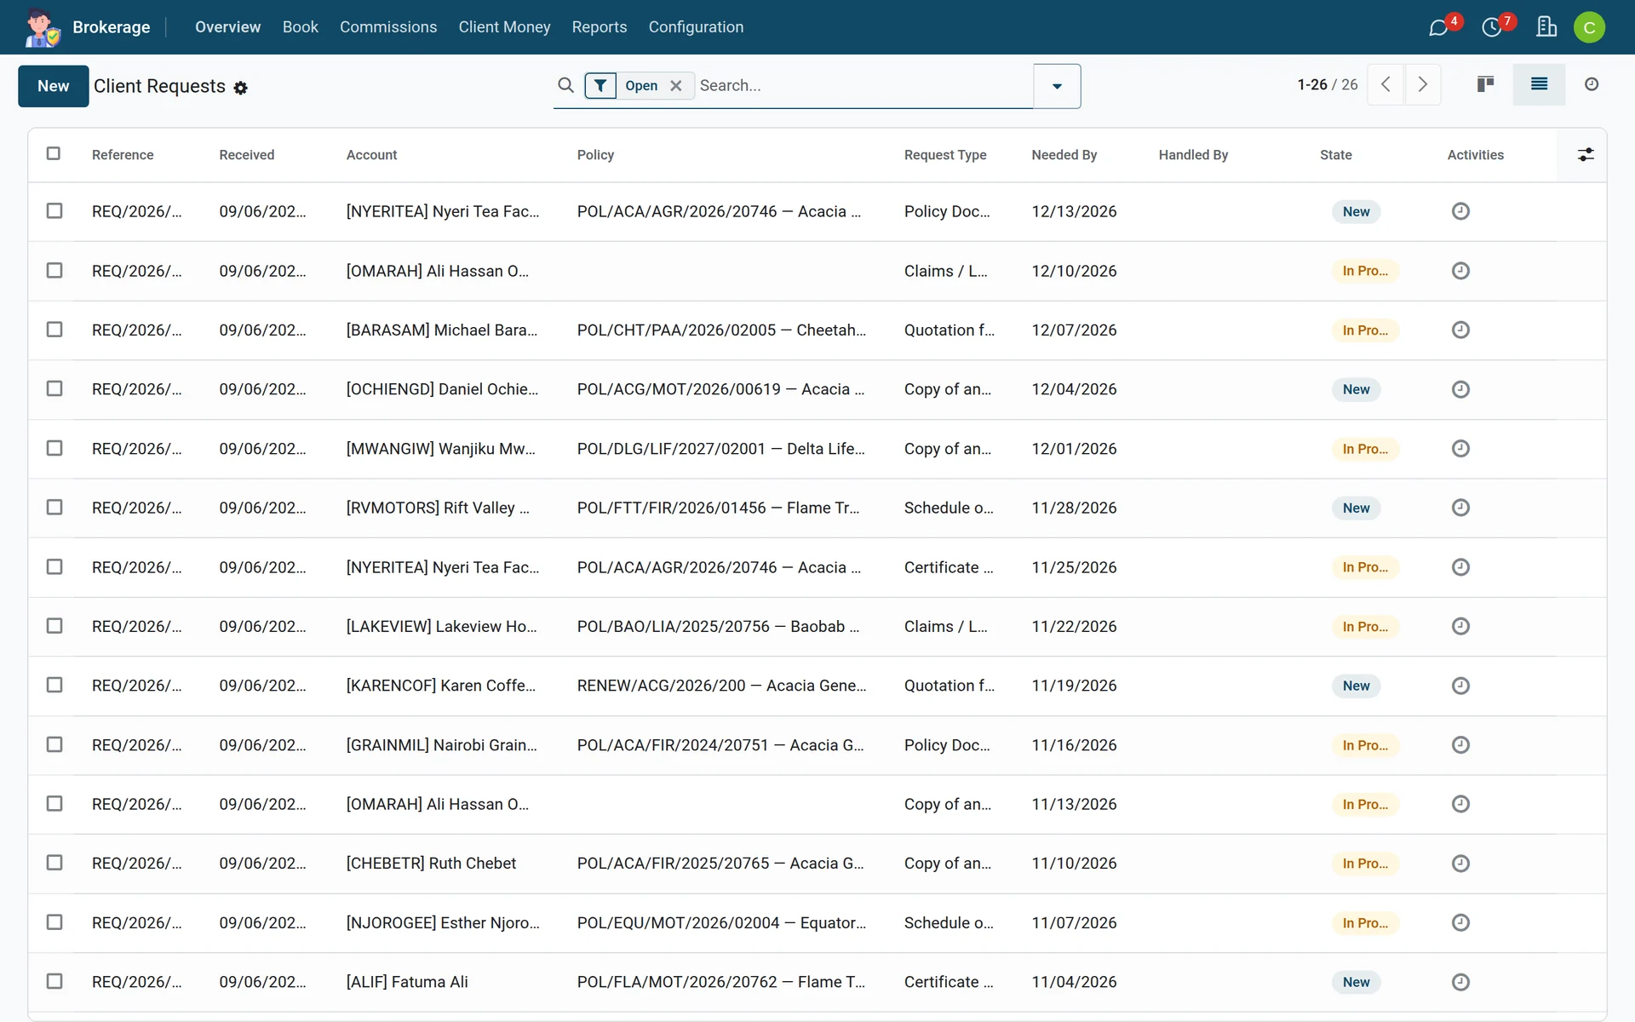1635x1022 pixels.
Task: Open the company switcher building icon
Action: [x=1546, y=27]
